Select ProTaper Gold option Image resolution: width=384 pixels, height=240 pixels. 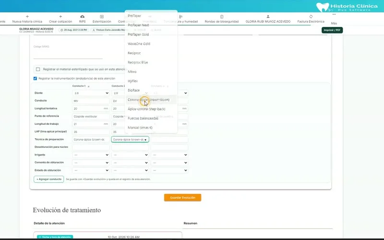coord(151,34)
